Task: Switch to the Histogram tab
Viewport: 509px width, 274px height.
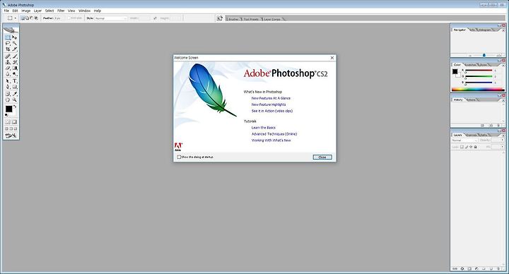Action: pyautogui.click(x=485, y=30)
